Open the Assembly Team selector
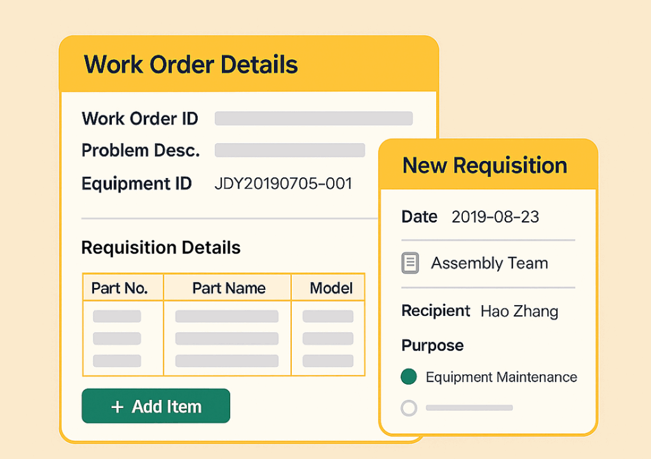Image resolution: width=651 pixels, height=459 pixels. (489, 263)
